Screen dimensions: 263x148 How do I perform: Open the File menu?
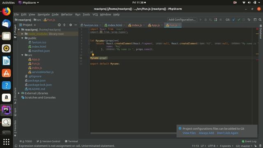pyautogui.click(x=16, y=14)
